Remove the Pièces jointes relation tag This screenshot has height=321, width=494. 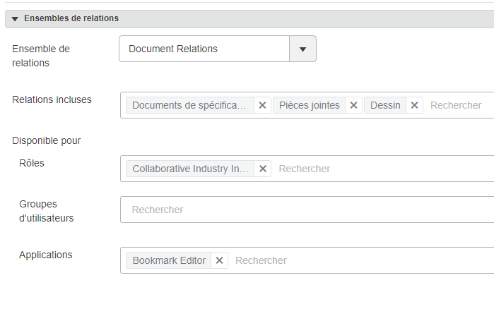(354, 105)
